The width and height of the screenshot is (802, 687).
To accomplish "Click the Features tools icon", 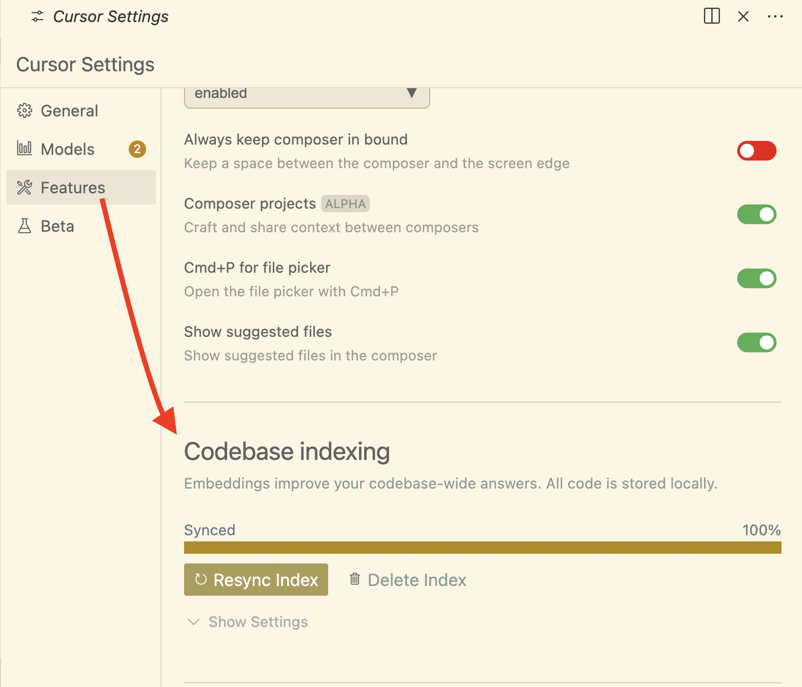I will coord(24,188).
